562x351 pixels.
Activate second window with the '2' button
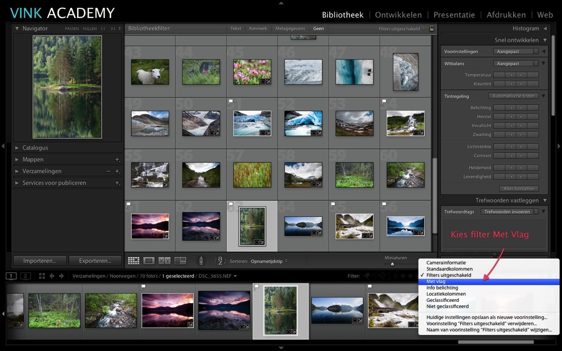click(x=25, y=275)
